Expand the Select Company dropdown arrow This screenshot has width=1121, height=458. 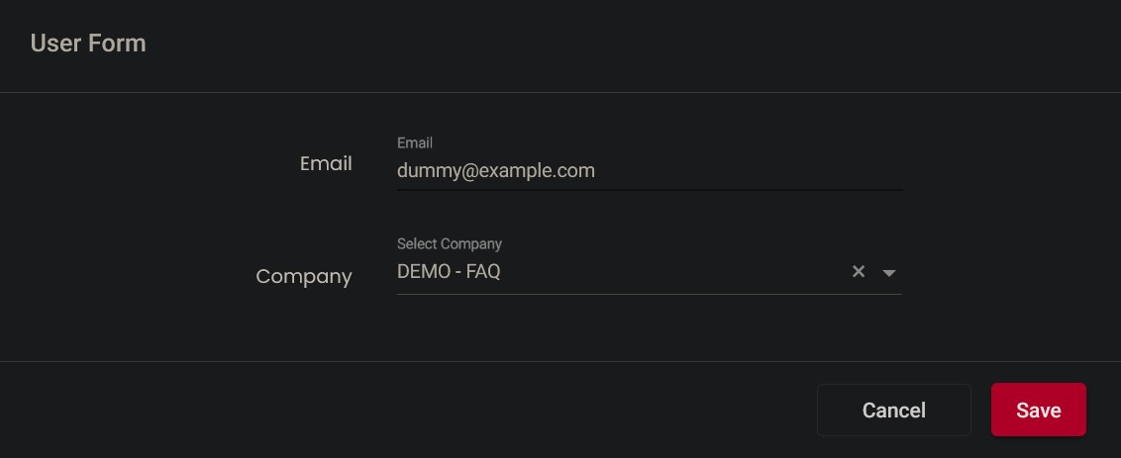pyautogui.click(x=889, y=273)
